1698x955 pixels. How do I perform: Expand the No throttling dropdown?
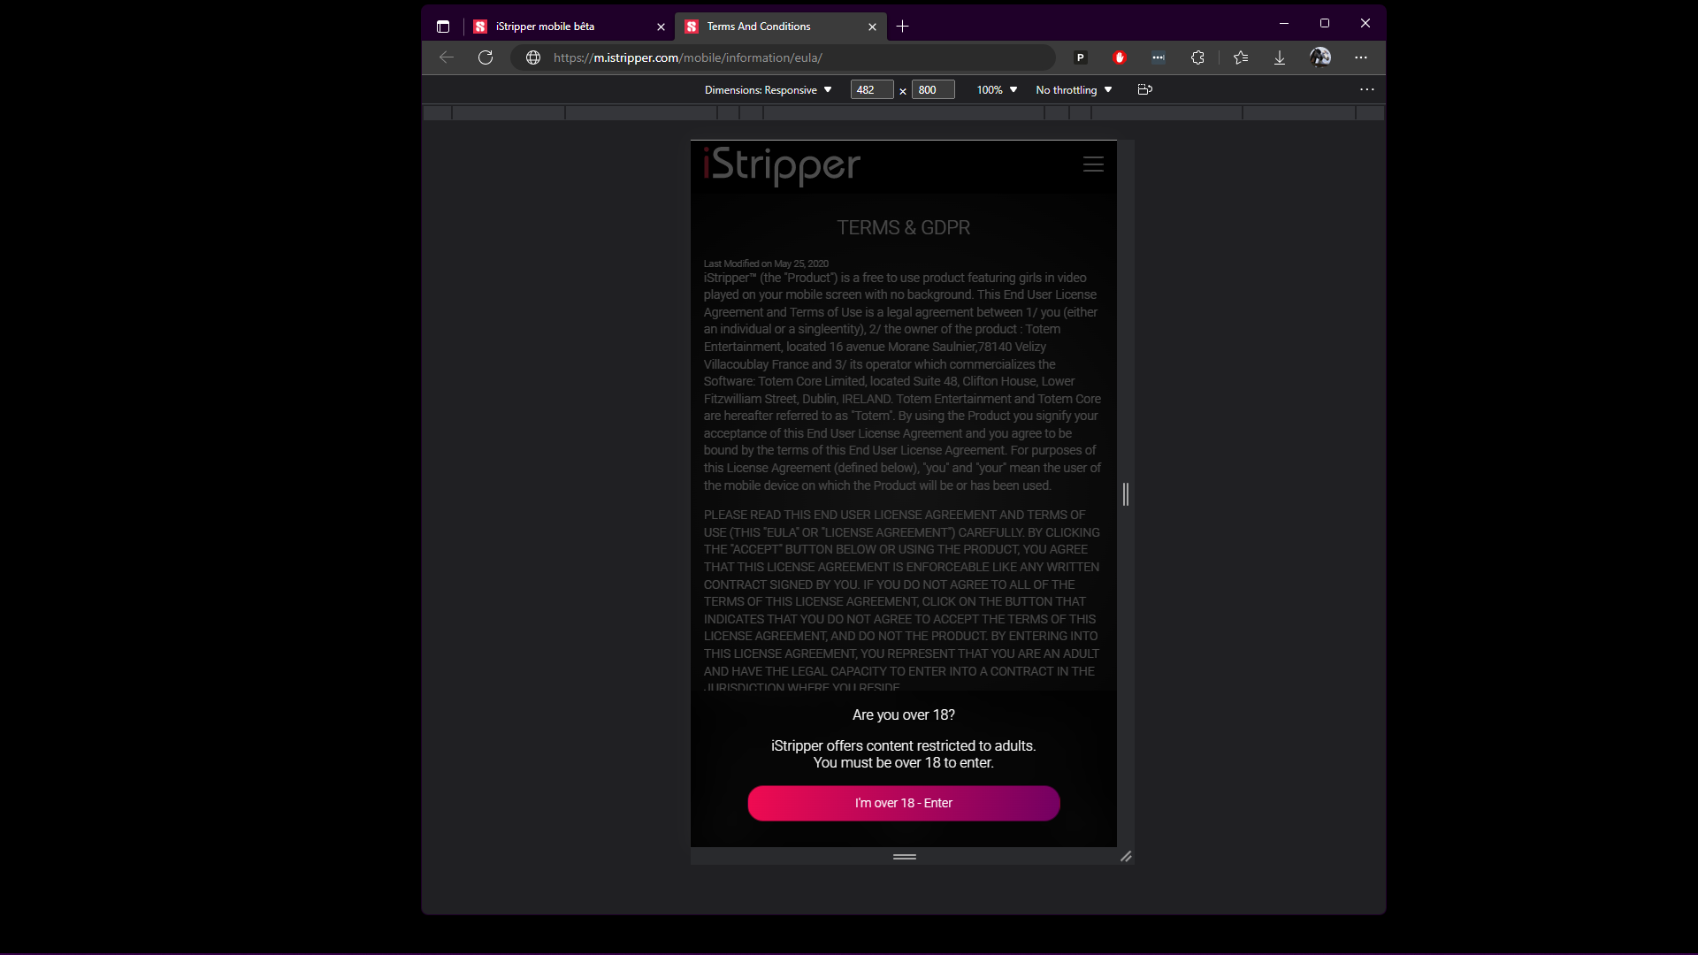point(1074,90)
